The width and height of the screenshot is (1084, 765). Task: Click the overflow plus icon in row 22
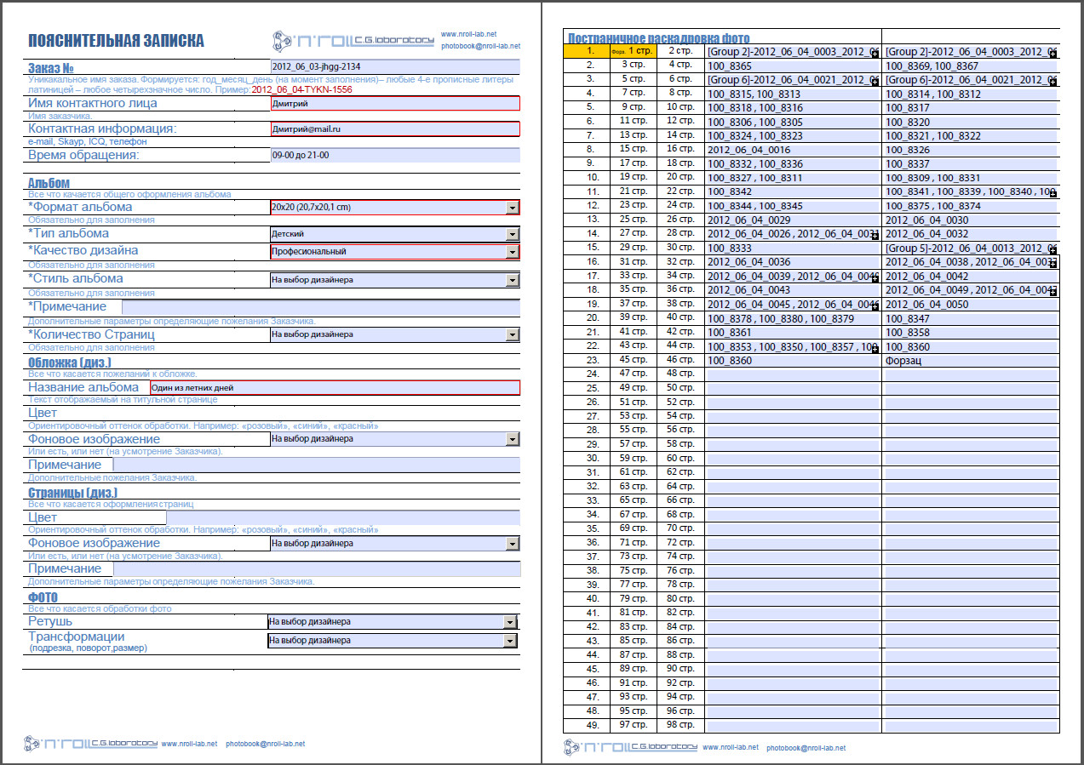875,348
